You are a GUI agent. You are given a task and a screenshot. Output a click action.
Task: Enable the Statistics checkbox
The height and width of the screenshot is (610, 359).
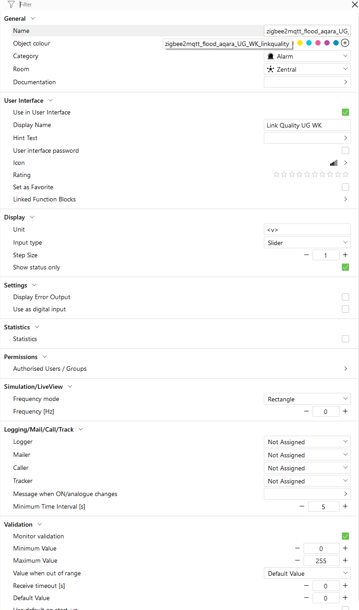coord(345,339)
